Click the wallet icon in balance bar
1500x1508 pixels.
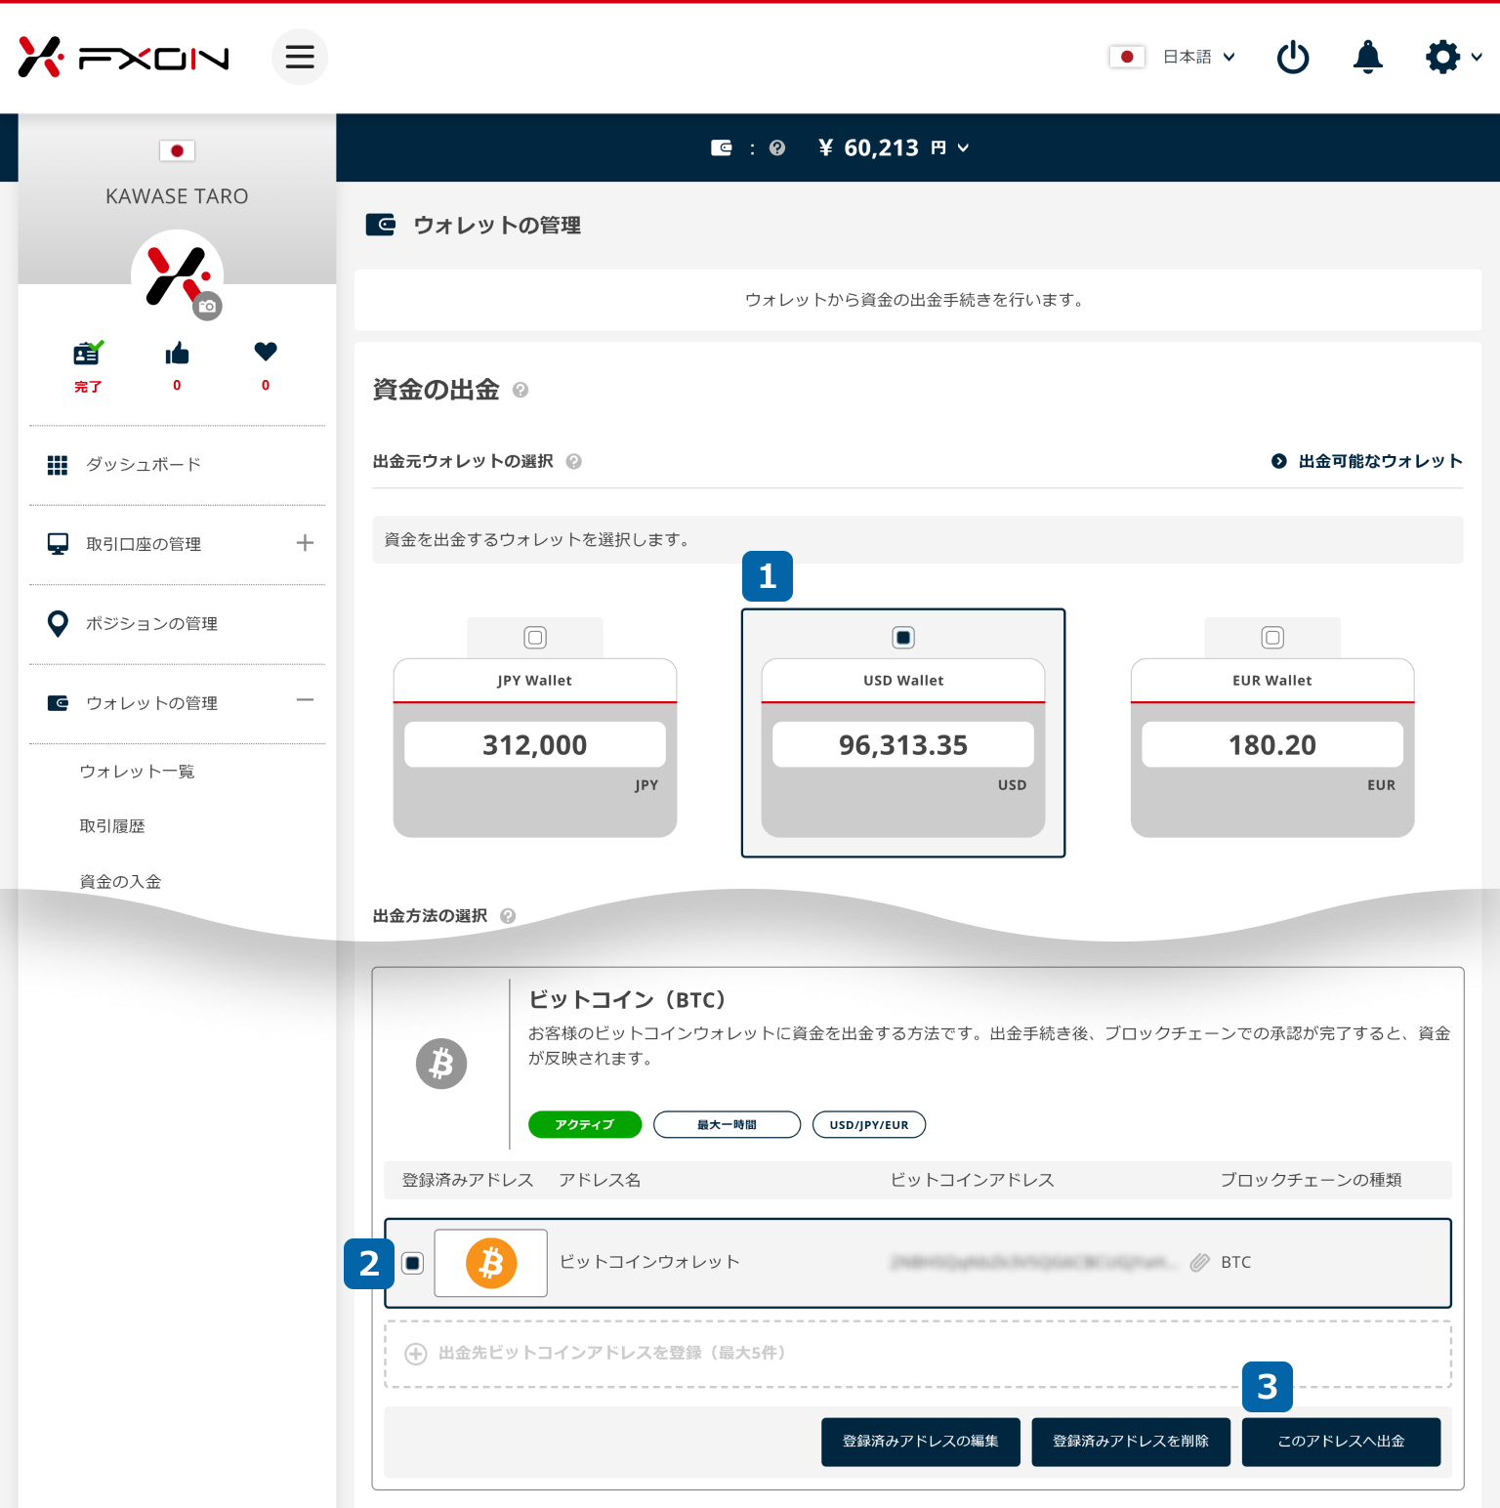[722, 147]
